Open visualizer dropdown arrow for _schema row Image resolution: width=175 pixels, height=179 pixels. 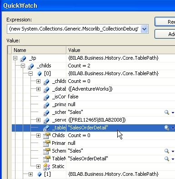tap(173, 113)
